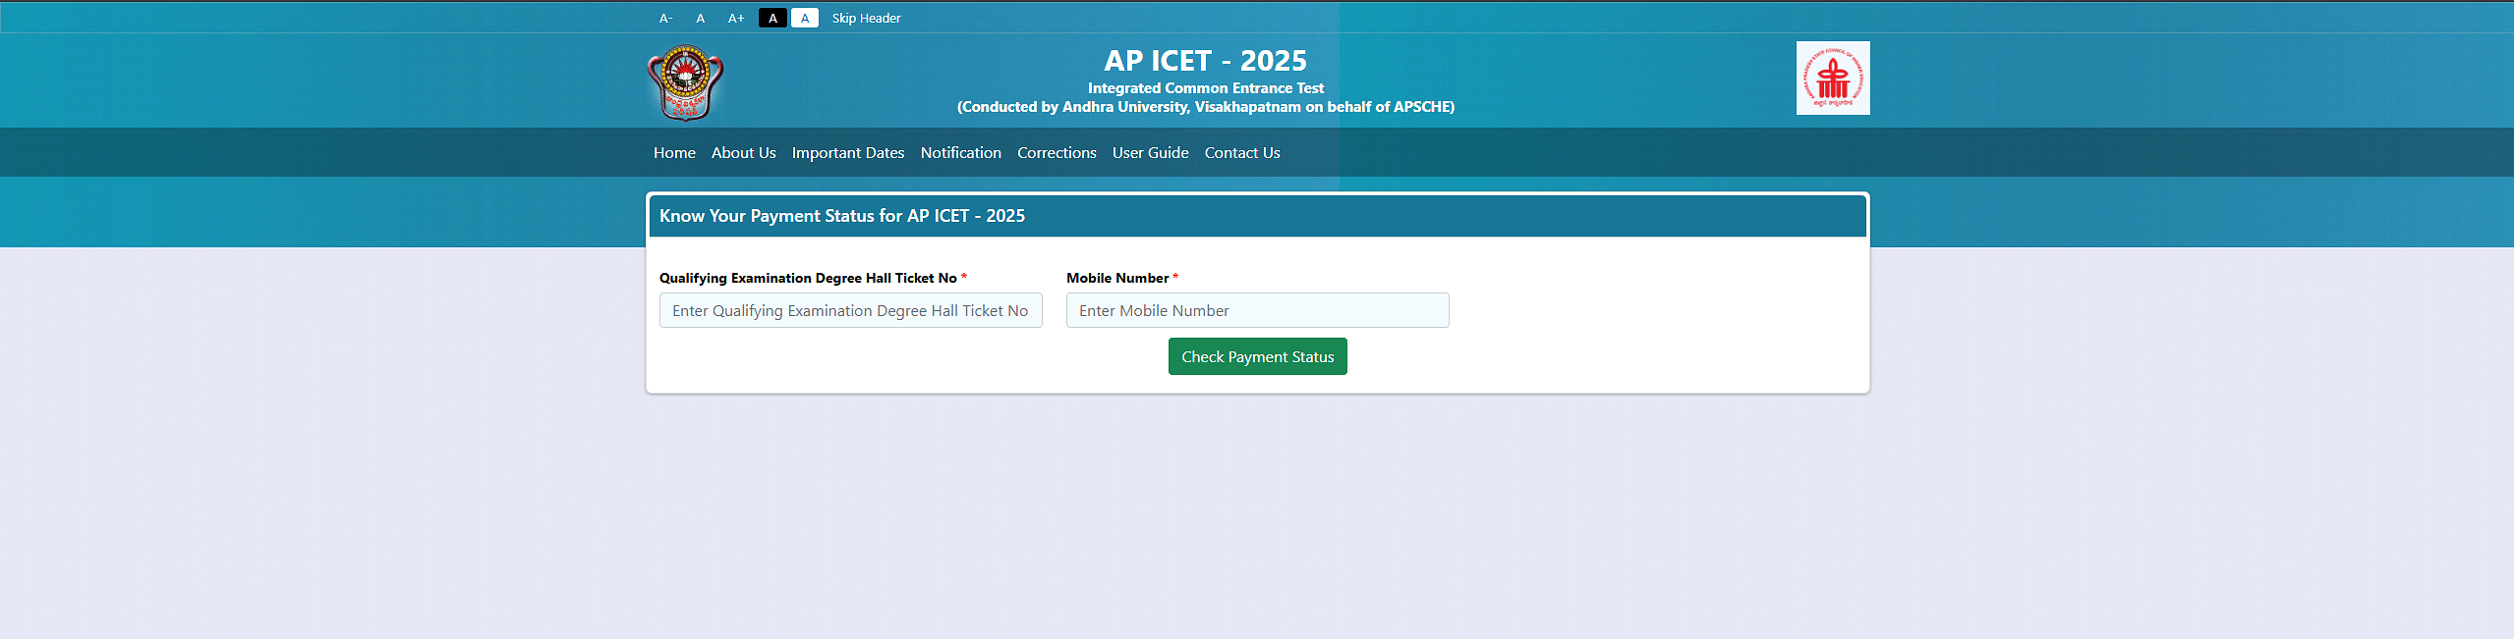Click the Skip Header link

tap(866, 18)
